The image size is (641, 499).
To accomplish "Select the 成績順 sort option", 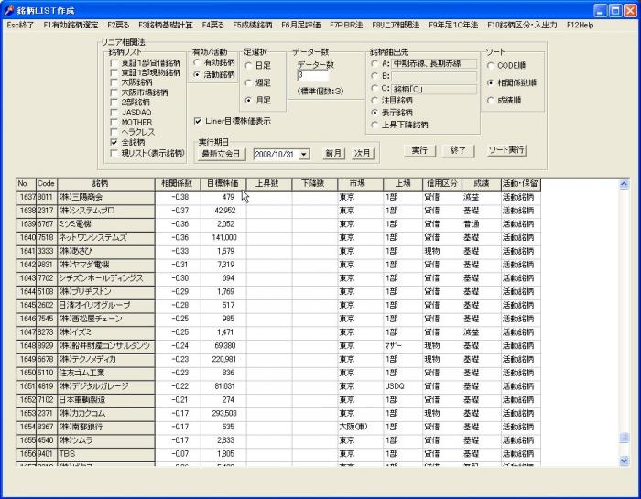I will (491, 100).
